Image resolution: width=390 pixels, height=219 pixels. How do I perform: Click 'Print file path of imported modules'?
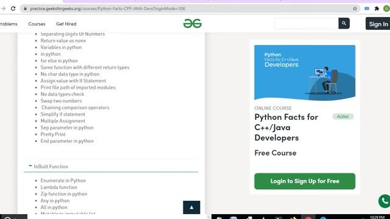[78, 88]
